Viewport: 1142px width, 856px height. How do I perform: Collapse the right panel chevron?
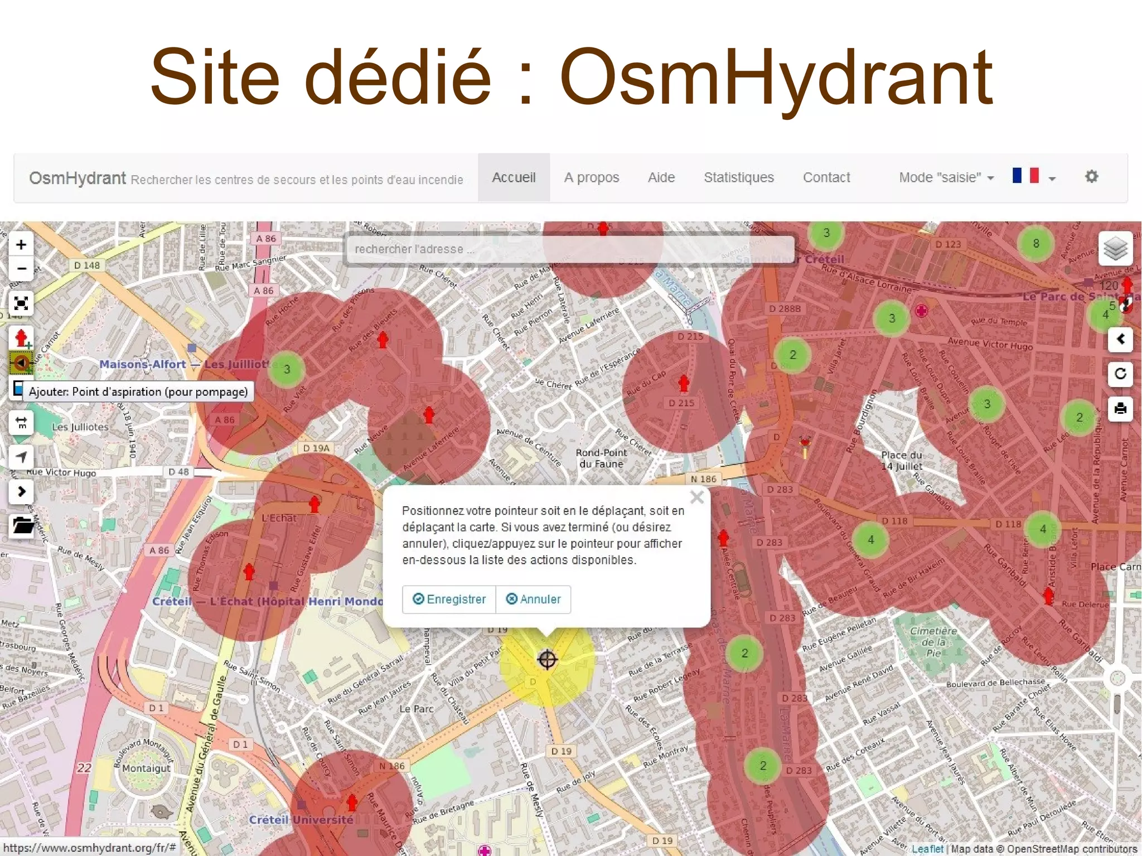coord(1120,339)
